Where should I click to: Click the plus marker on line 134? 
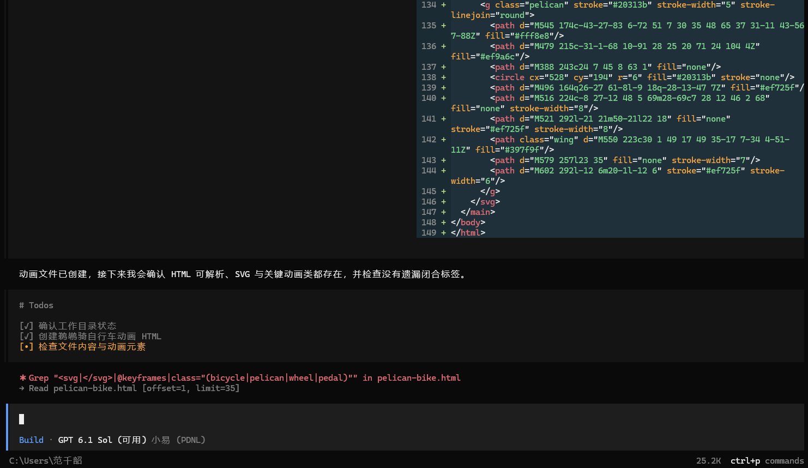[x=443, y=4]
